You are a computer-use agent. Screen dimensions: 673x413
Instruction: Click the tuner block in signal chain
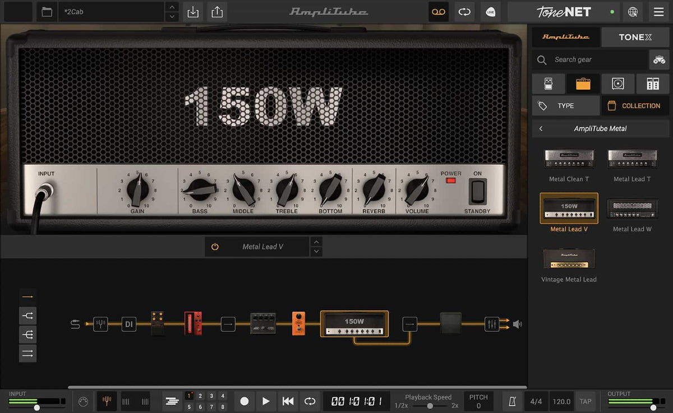[100, 324]
